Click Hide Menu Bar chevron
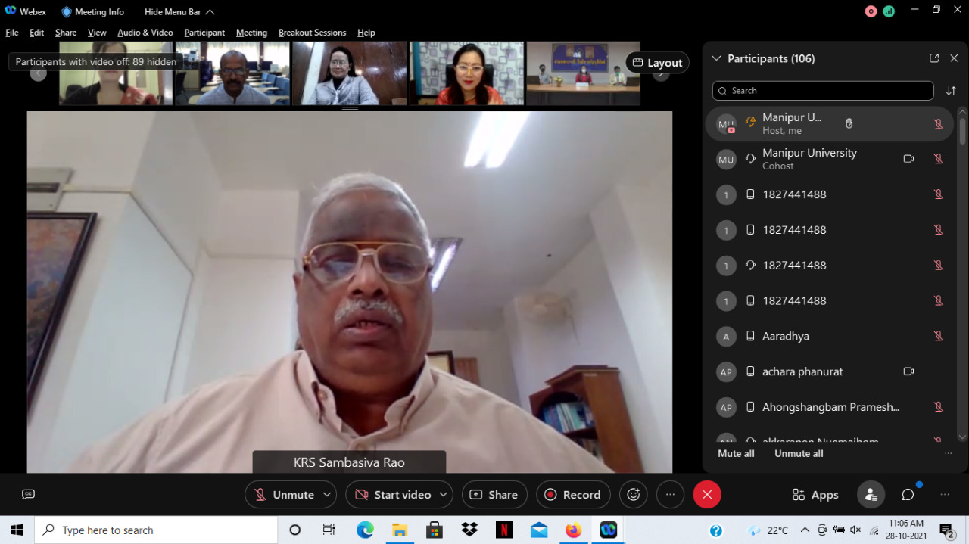This screenshot has width=969, height=544. [x=210, y=12]
